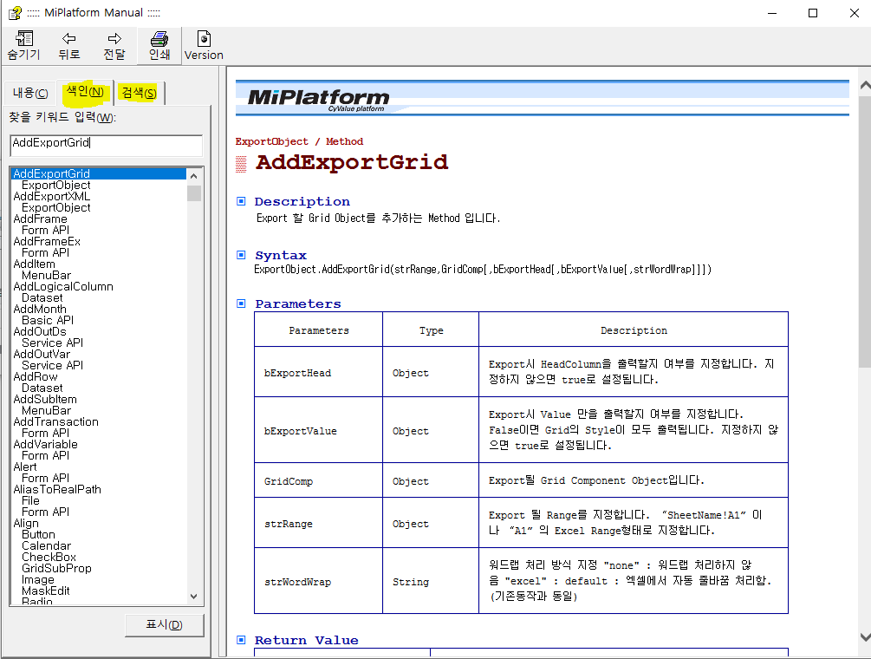This screenshot has height=659, width=871.
Task: Click the content pane scrollbar thumb
Action: [x=865, y=231]
